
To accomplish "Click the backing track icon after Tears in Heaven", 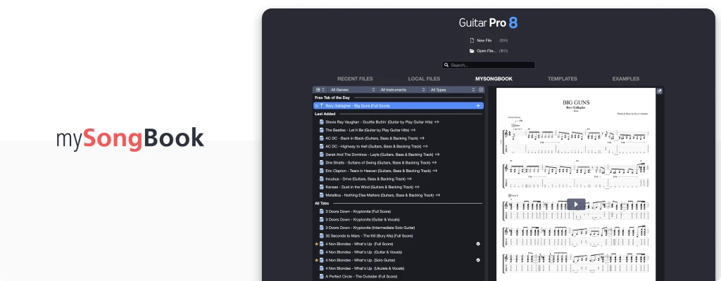I will click(434, 171).
